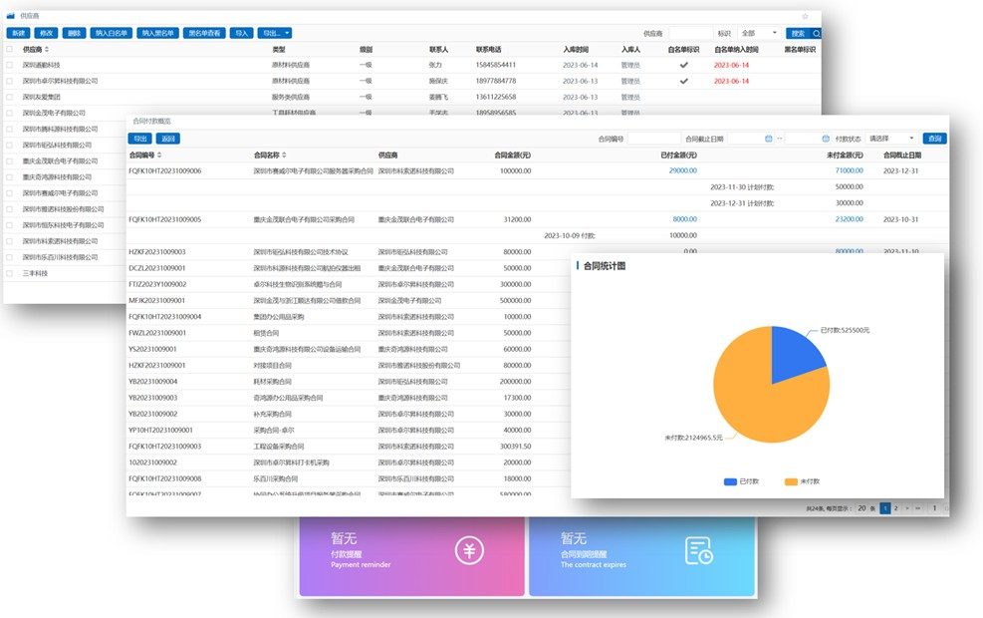This screenshot has height=618, width=983.
Task: Toggle the select-all checkbox in supplier header
Action: click(9, 49)
